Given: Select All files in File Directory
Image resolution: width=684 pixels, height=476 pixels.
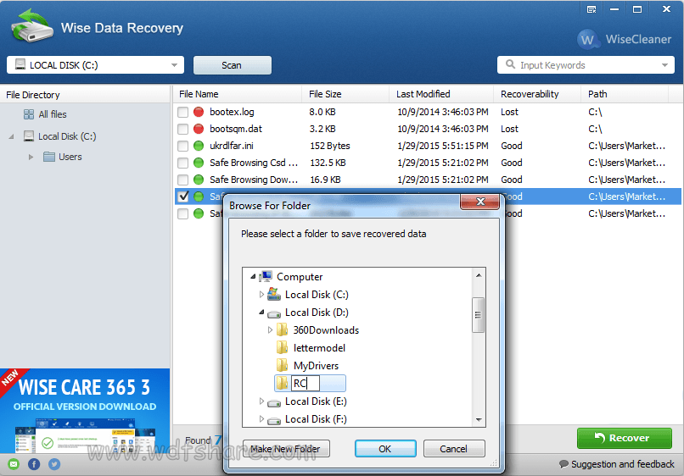Looking at the screenshot, I should [53, 114].
